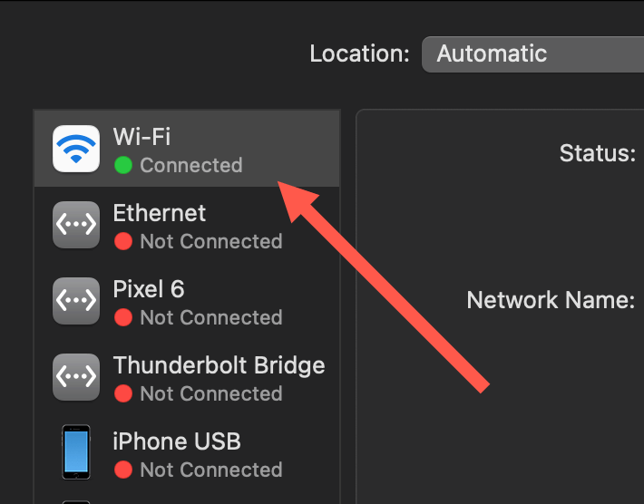Open the Location Automatic dropdown
Image resolution: width=644 pixels, height=504 pixels.
click(532, 54)
